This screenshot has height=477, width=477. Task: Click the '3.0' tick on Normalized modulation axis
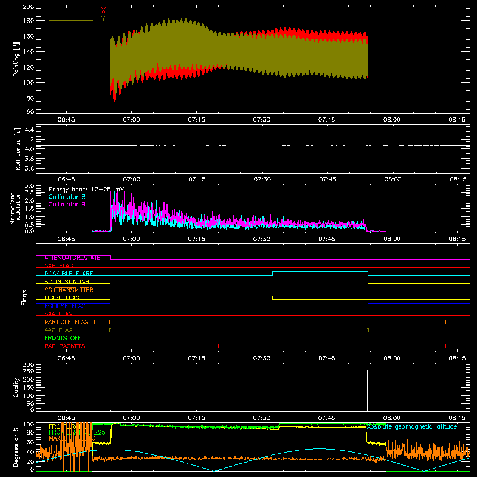point(29,186)
